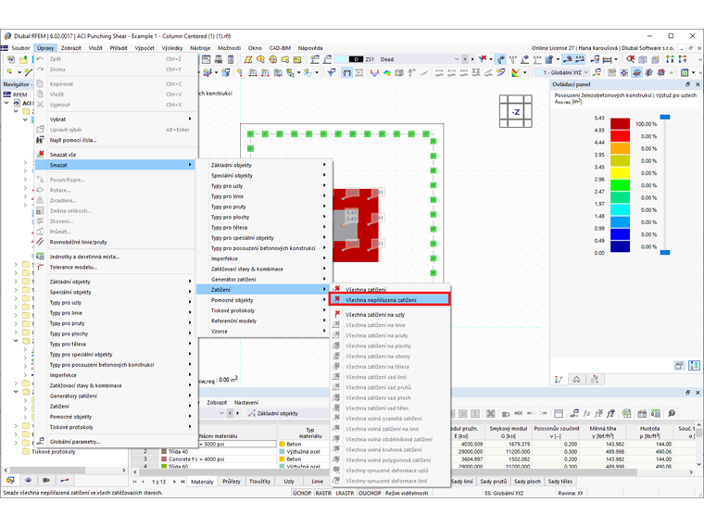
Task: Click the yellow 3.45 legend color swatch
Action: (620, 173)
